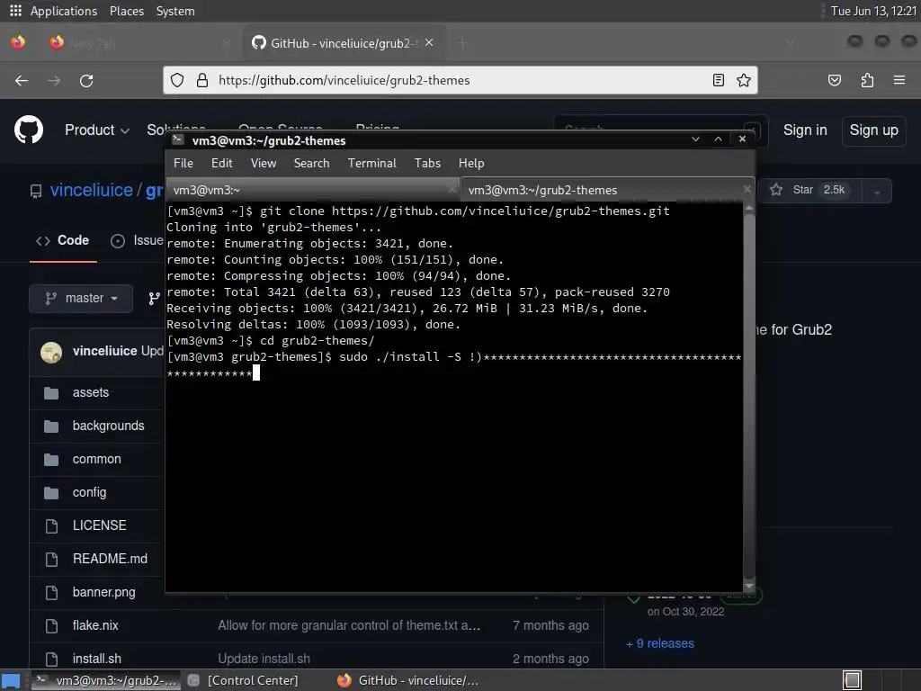Click the branches fork icon
The width and height of the screenshot is (921, 691).
(x=155, y=299)
